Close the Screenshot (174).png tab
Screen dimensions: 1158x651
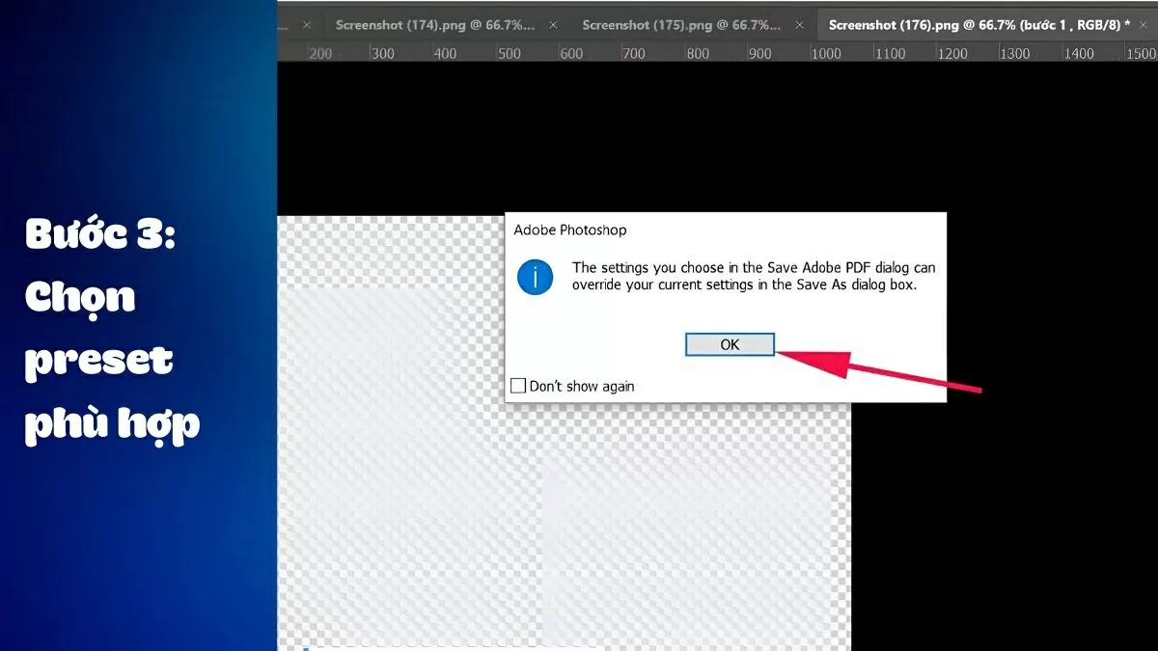click(x=554, y=25)
